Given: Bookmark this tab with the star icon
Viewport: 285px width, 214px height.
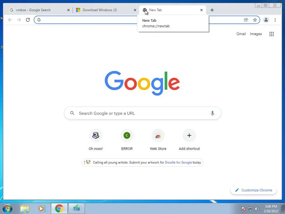Looking at the screenshot, I should (x=255, y=20).
